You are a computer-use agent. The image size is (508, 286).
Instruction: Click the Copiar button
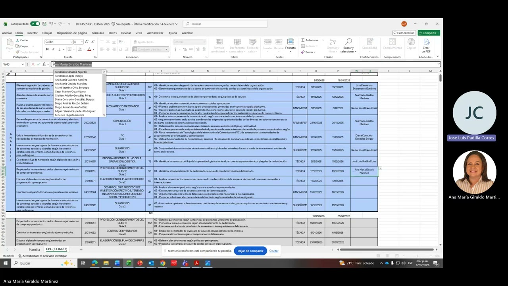(22, 46)
